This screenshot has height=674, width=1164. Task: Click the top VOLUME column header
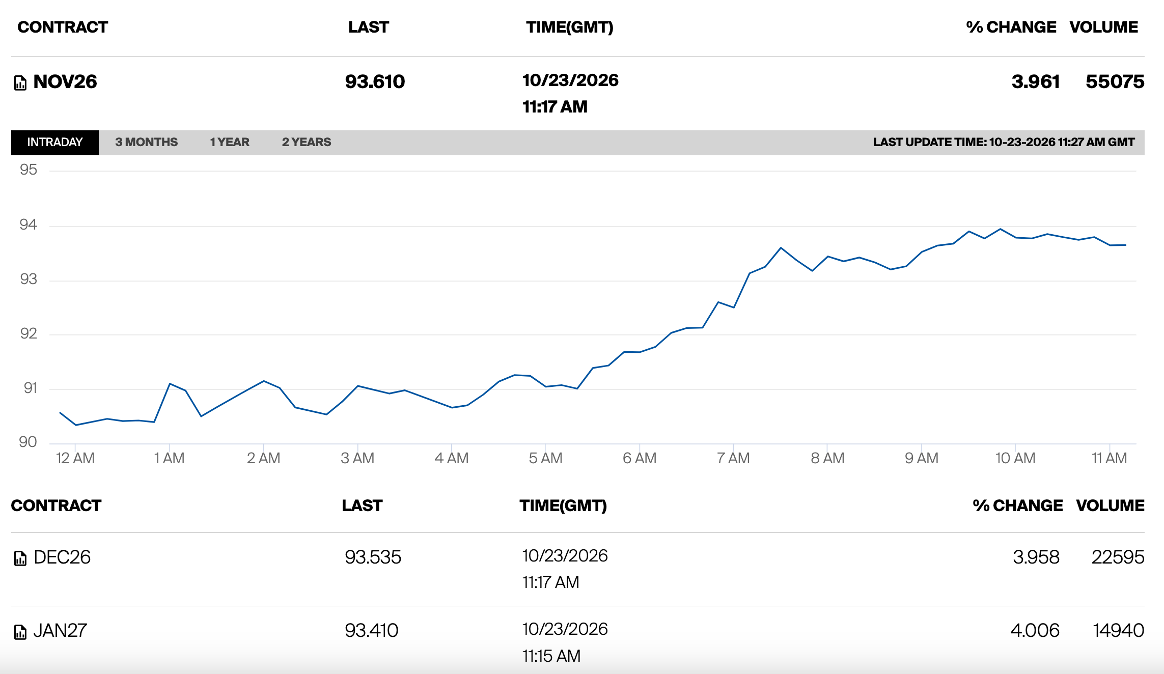coord(1104,27)
